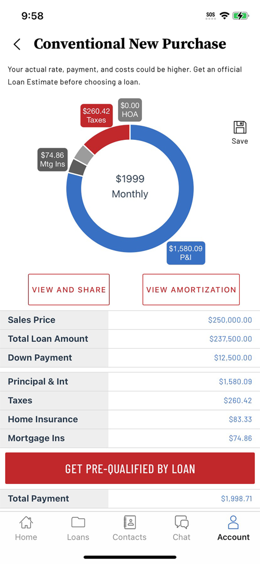Edit the Home Insurance value $83.33
The width and height of the screenshot is (260, 564).
point(240,420)
